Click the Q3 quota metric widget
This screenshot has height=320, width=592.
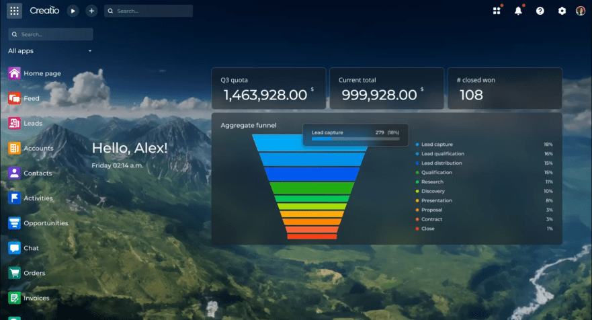tap(268, 88)
